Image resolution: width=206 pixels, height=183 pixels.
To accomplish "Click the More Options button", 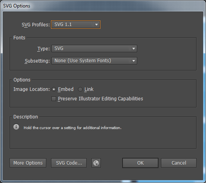I will tap(28, 163).
